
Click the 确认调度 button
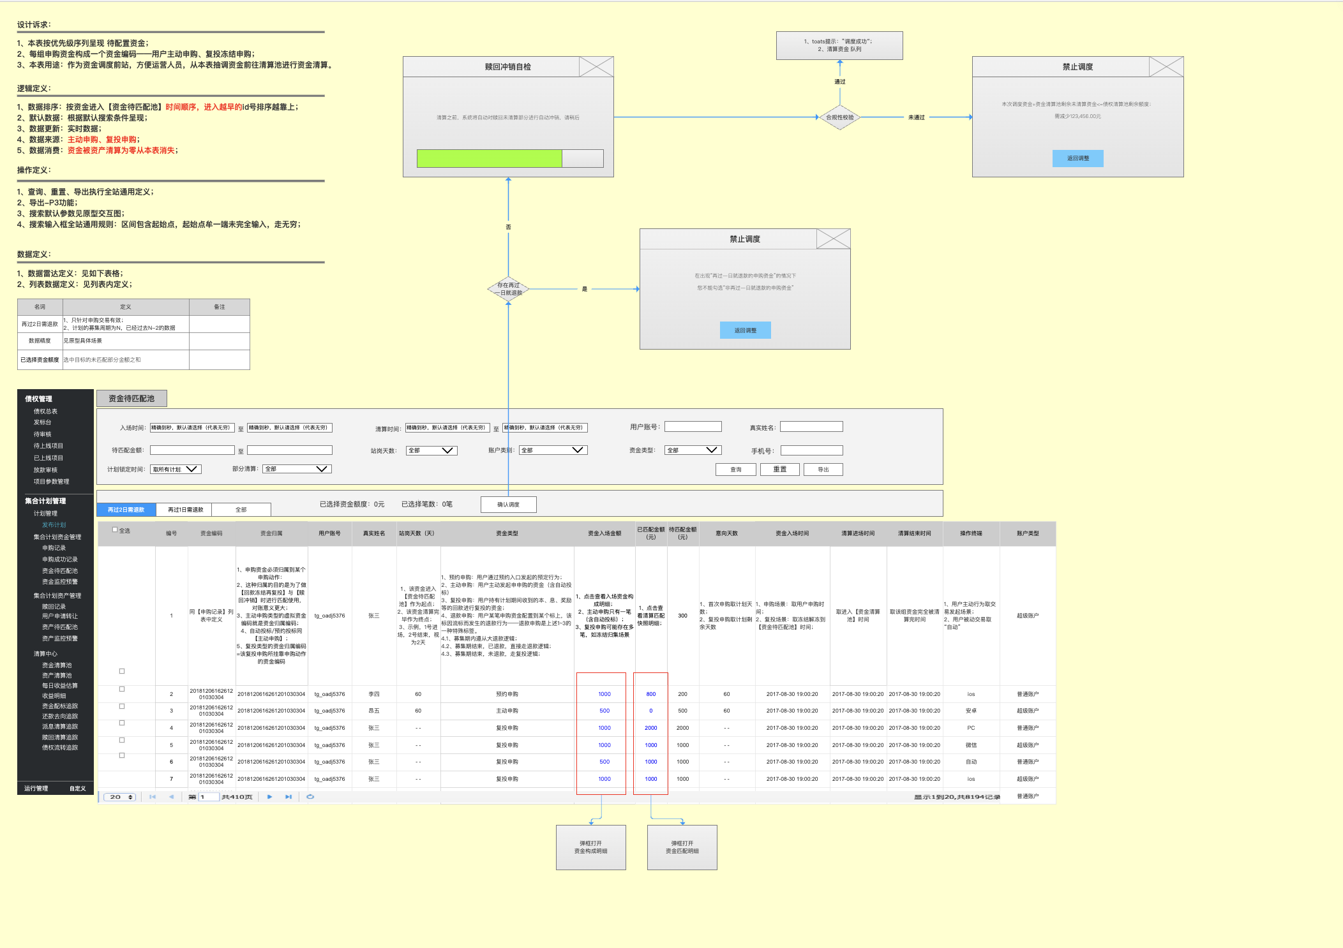click(x=508, y=505)
